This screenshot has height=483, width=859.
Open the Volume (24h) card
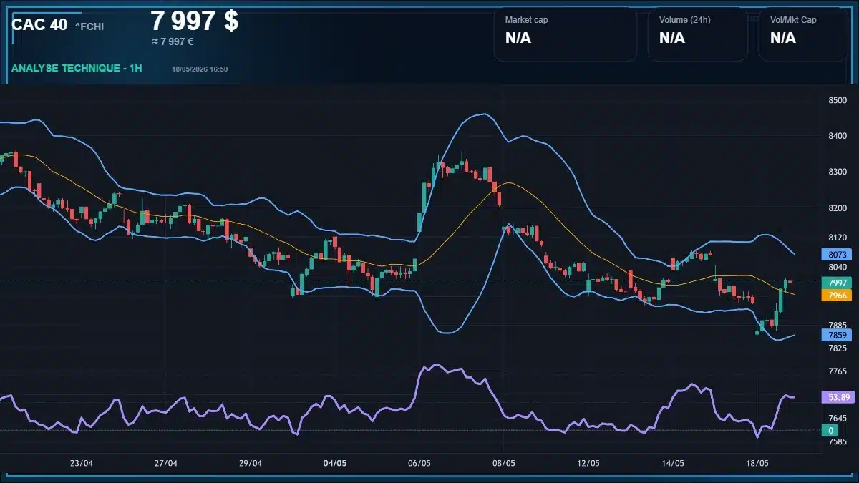point(698,34)
